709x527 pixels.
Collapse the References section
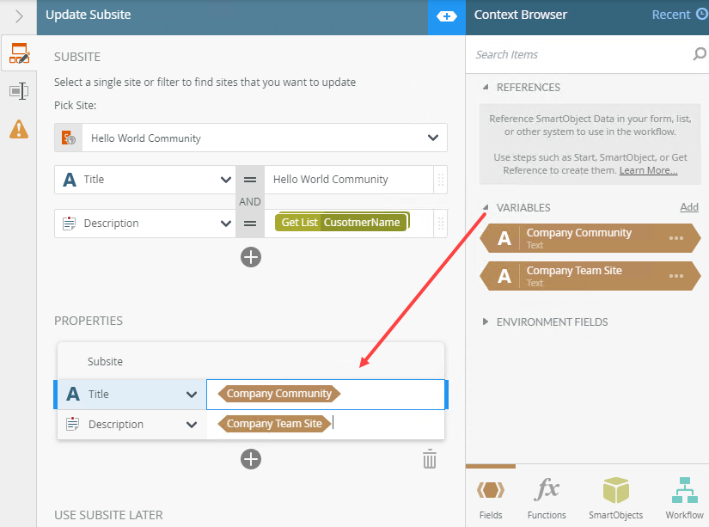(x=486, y=88)
